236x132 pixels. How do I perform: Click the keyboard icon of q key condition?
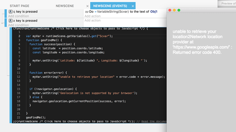tap(11, 12)
